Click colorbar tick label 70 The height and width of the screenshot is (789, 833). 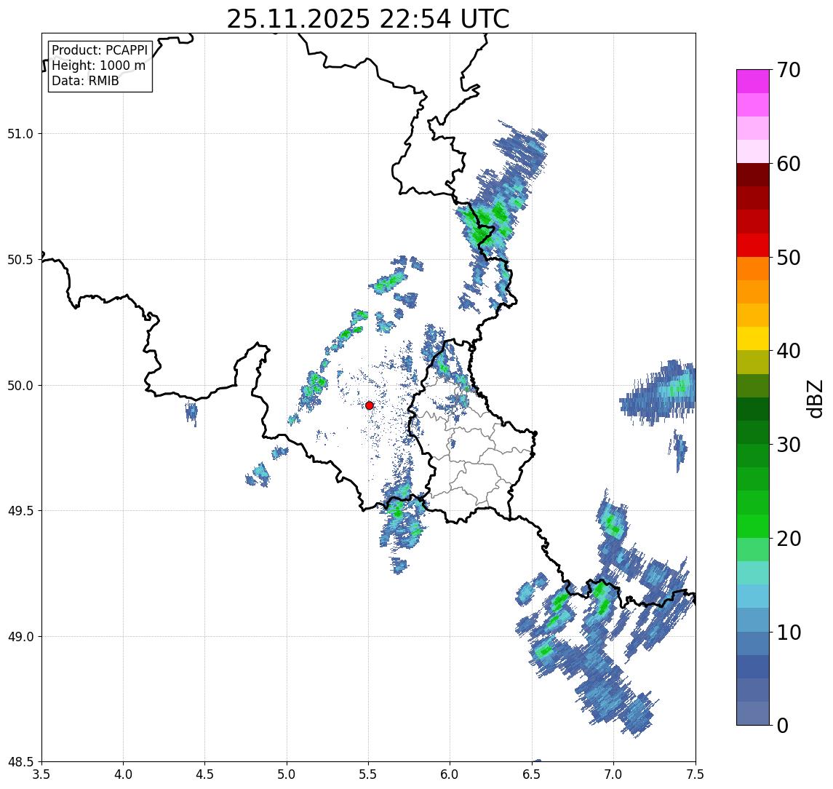(789, 70)
